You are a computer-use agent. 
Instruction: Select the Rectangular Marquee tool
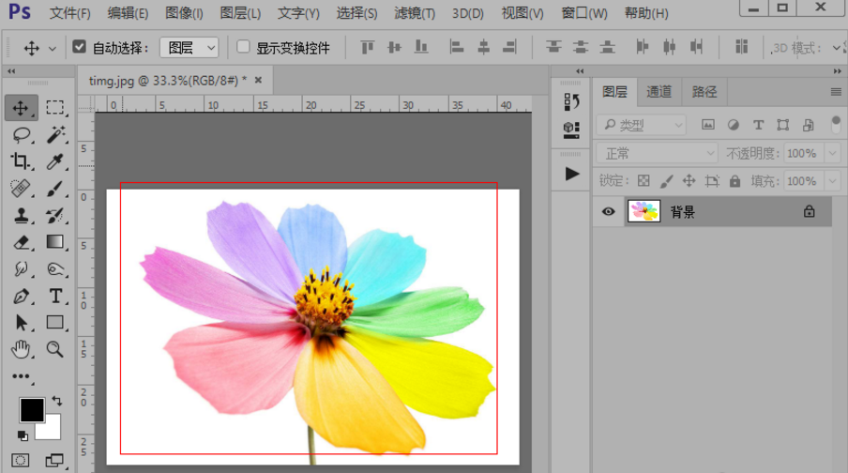(x=55, y=108)
